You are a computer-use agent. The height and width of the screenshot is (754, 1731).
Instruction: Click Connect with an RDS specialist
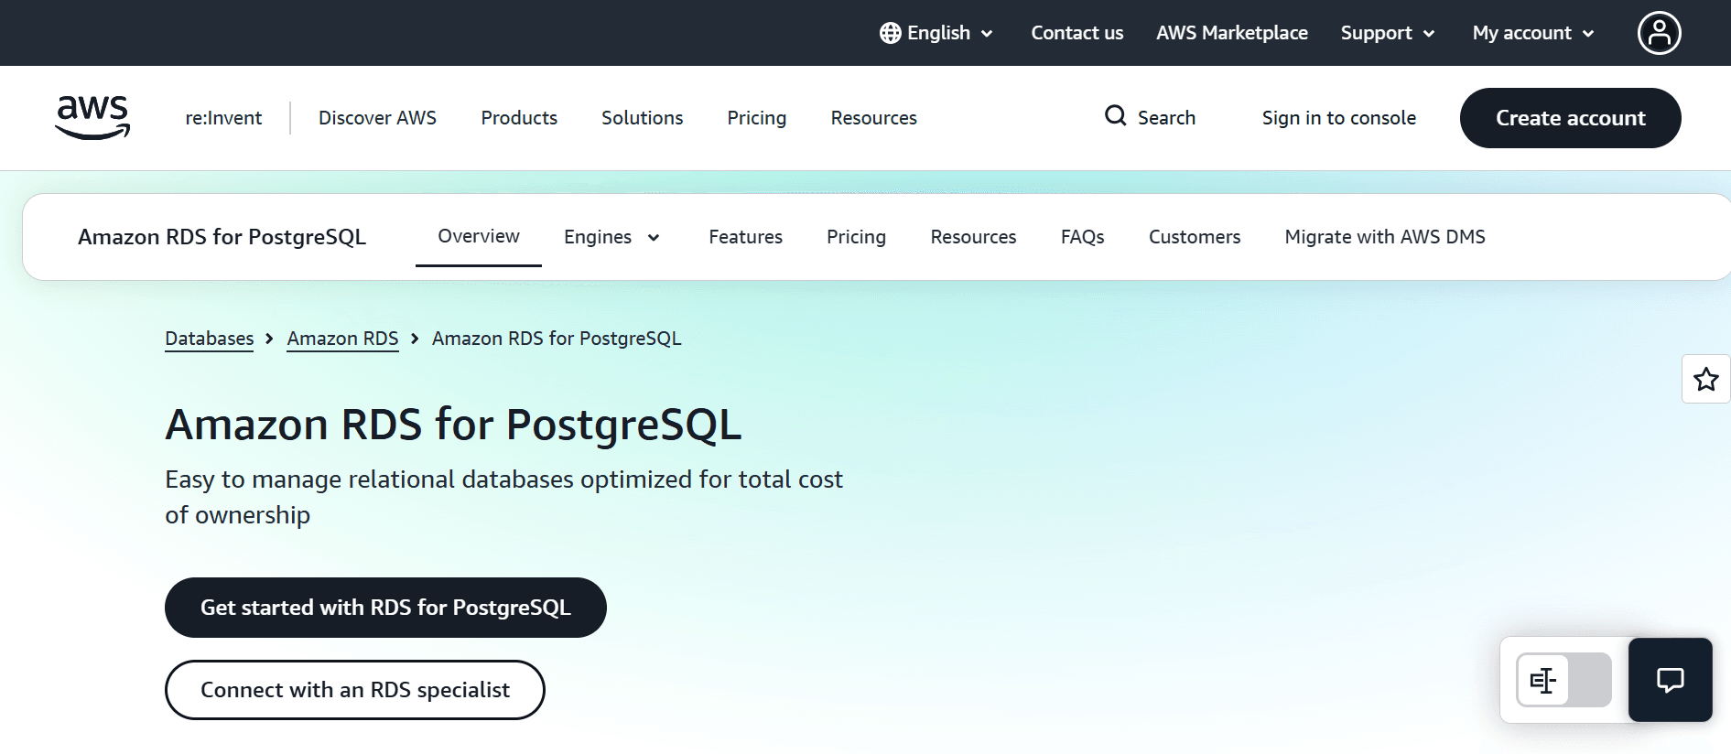(x=355, y=690)
